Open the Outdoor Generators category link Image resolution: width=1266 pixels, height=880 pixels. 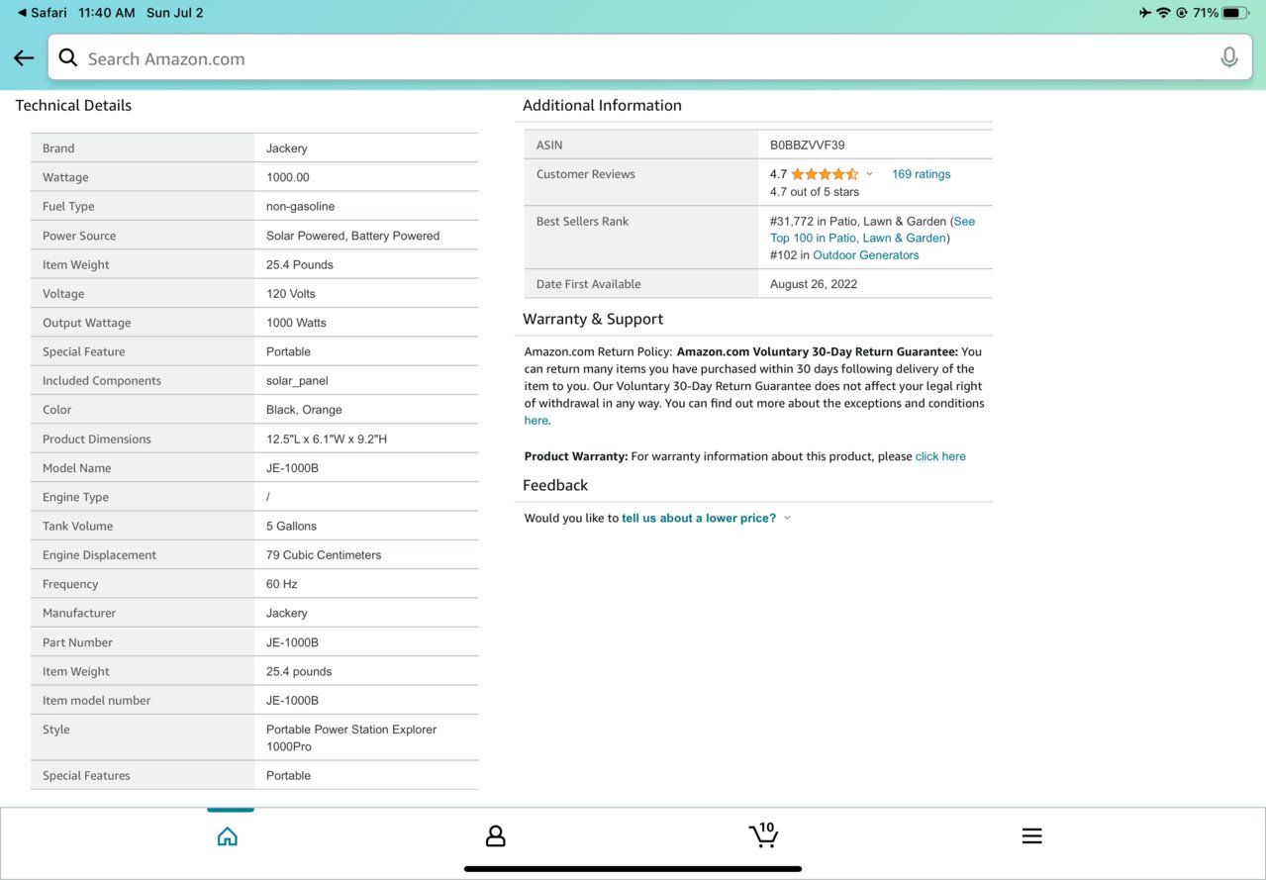coord(865,255)
